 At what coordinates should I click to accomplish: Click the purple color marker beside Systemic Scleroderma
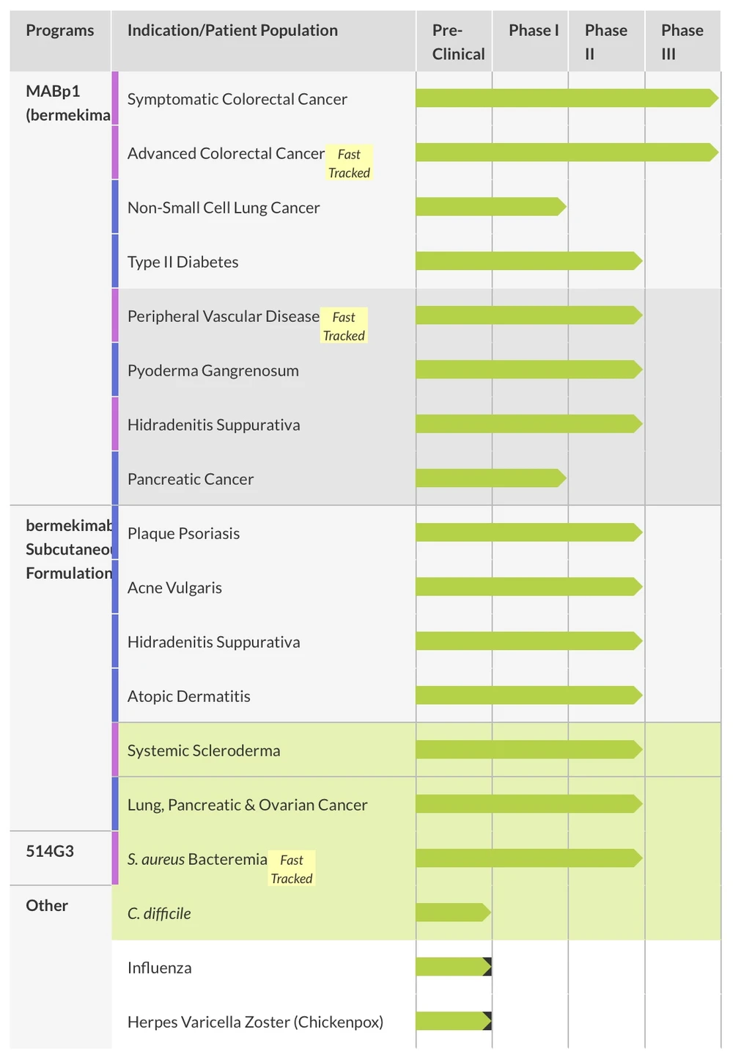[115, 750]
